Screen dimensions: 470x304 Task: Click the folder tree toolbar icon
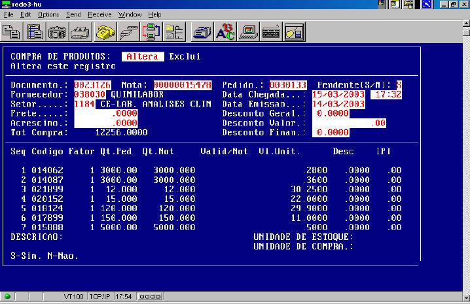tap(174, 32)
